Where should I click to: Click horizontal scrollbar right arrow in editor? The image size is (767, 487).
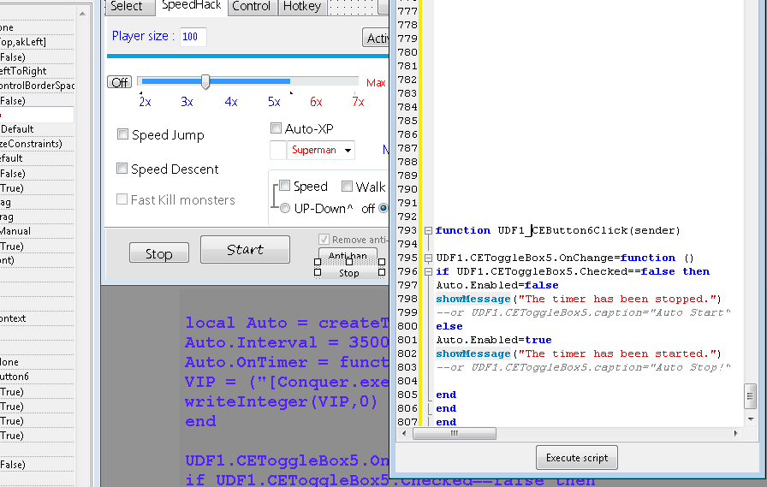(x=736, y=434)
